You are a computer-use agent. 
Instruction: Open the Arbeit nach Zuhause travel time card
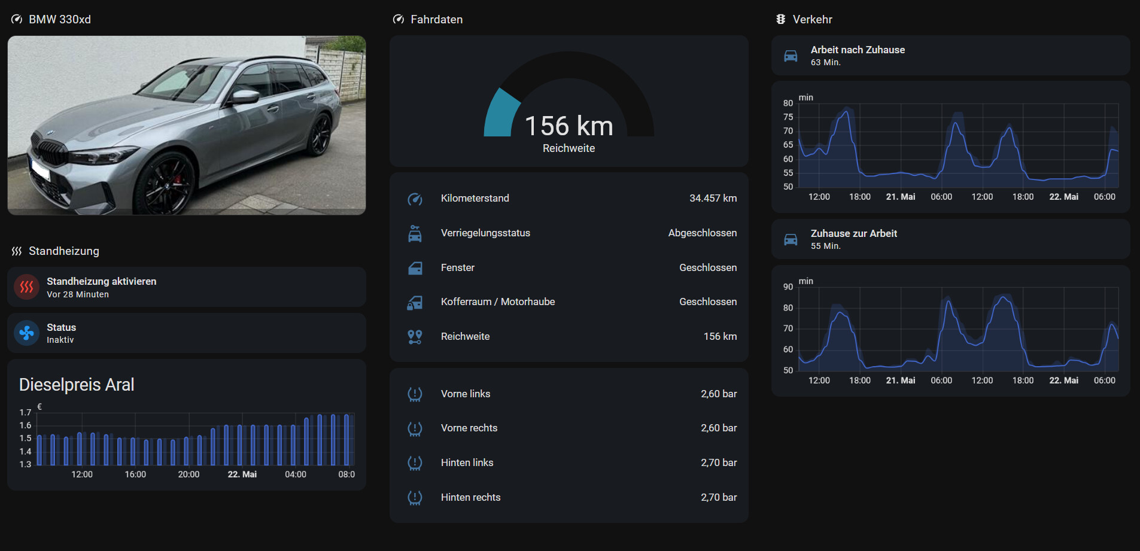950,56
